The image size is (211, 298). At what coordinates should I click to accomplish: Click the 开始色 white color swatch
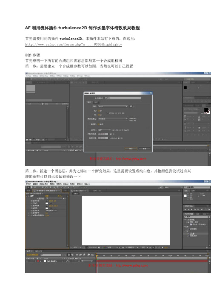pos(47,203)
